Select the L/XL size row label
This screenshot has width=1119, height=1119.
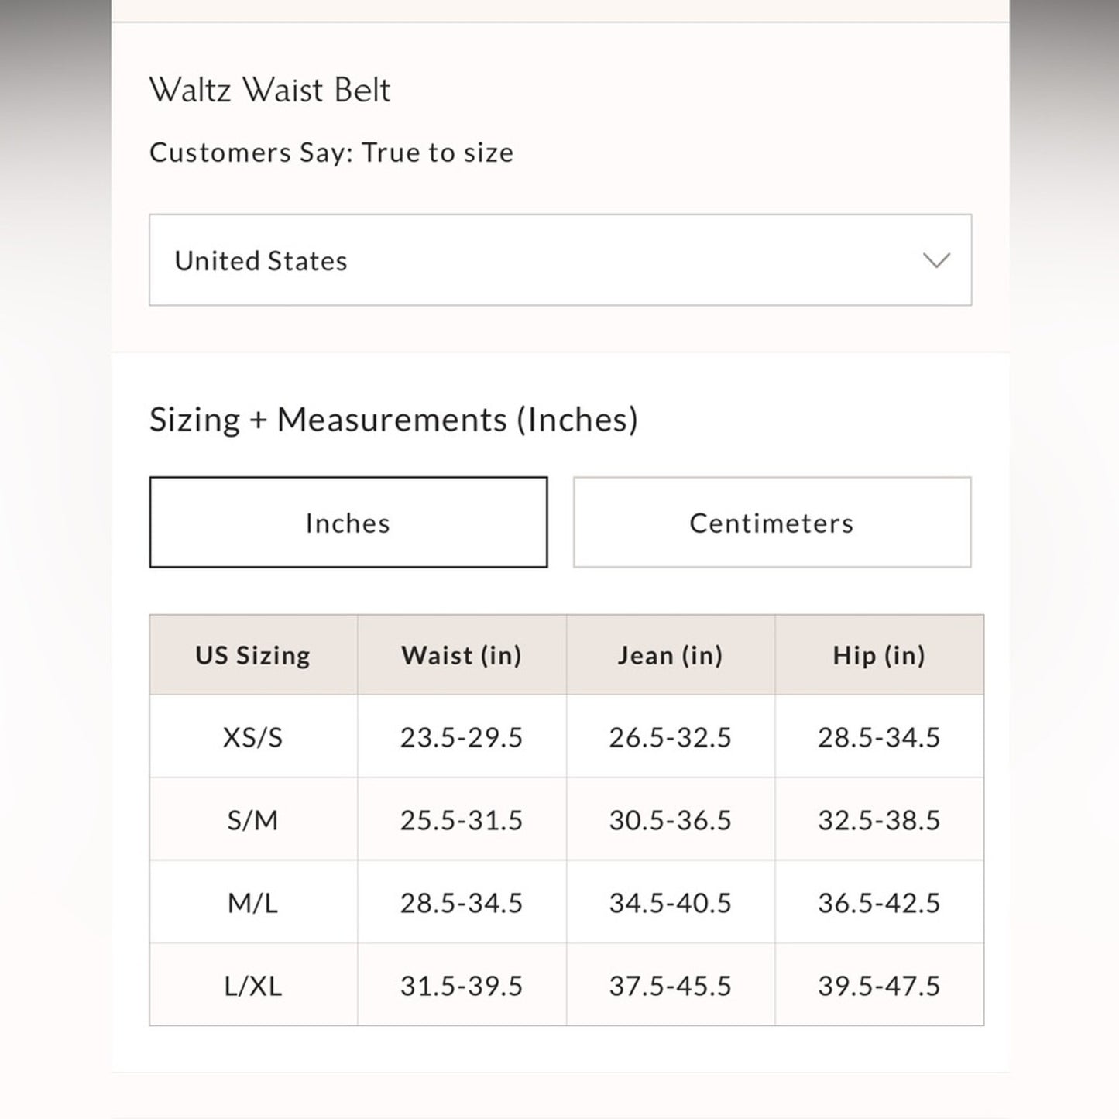[x=253, y=986]
